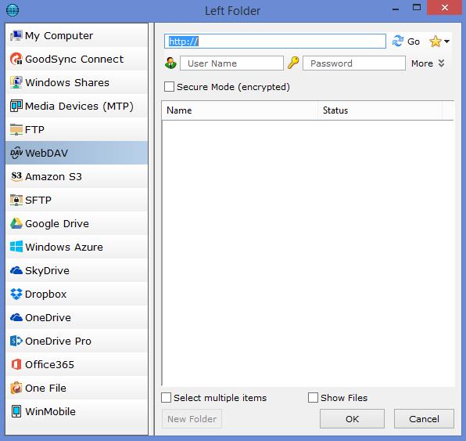Viewport: 466px width, 441px height.
Task: Select the FTP label
Action: (34, 129)
